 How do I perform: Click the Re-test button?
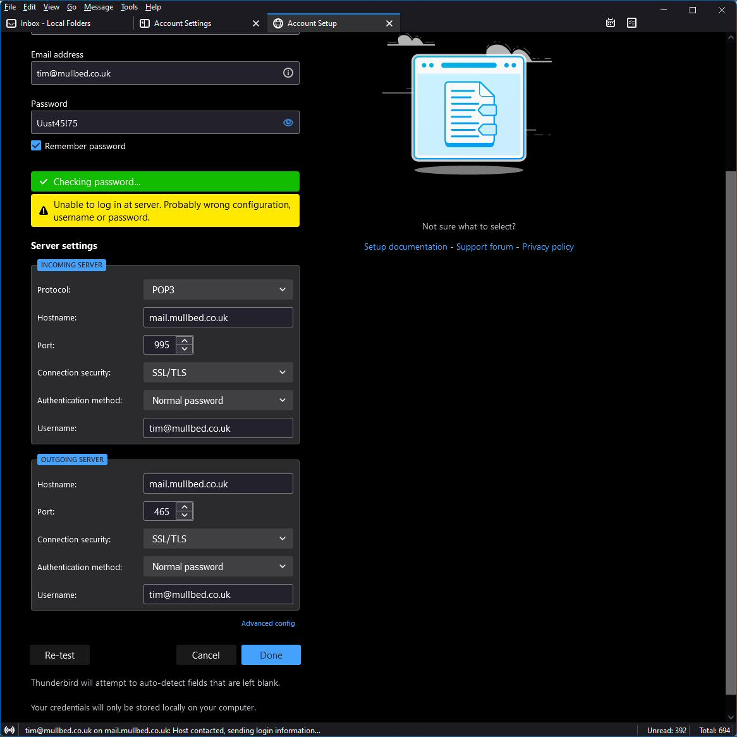coord(59,655)
